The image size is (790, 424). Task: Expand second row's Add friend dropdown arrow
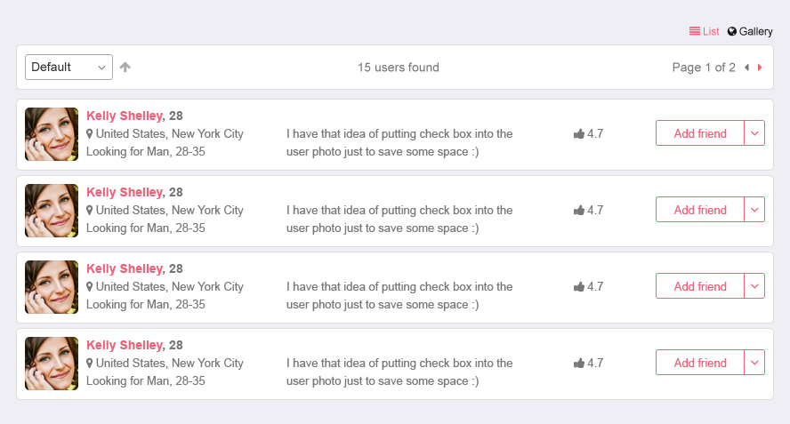pyautogui.click(x=754, y=210)
